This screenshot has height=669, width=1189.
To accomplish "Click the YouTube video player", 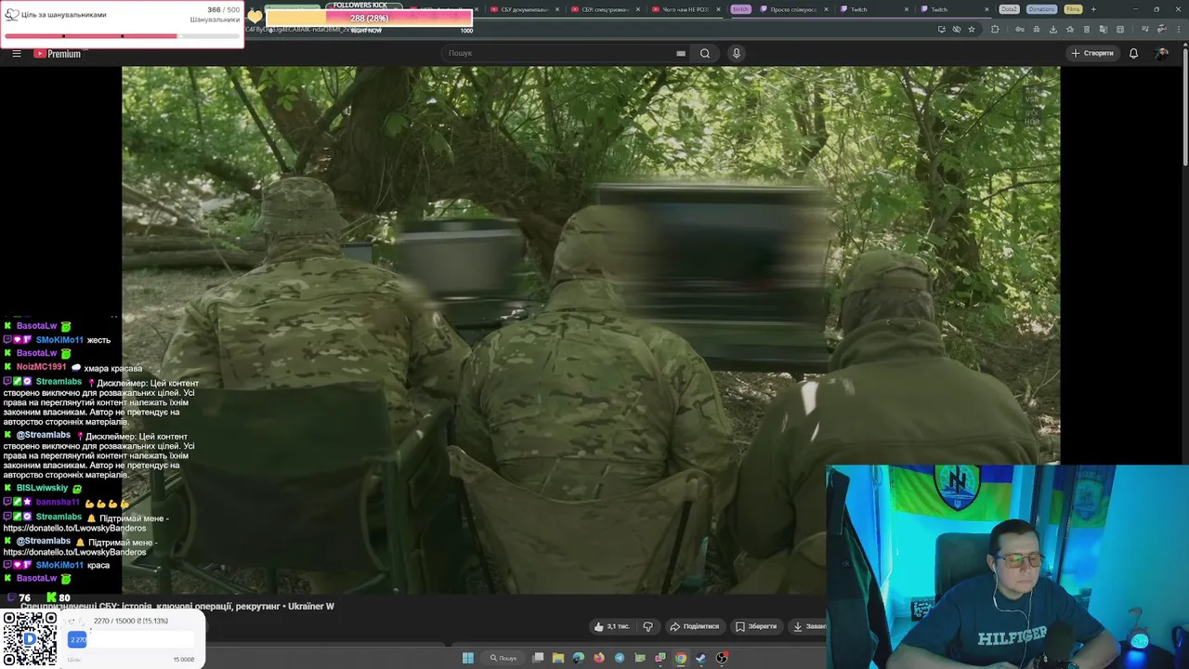I will coord(591,330).
